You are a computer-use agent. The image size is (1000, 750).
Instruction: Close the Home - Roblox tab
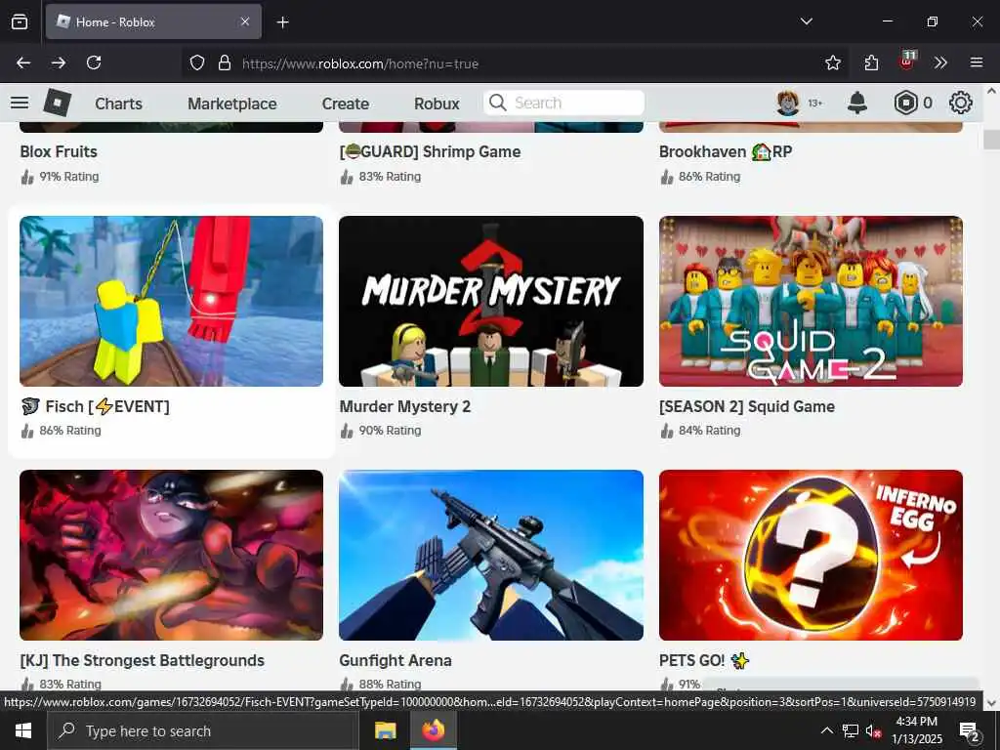pos(245,21)
